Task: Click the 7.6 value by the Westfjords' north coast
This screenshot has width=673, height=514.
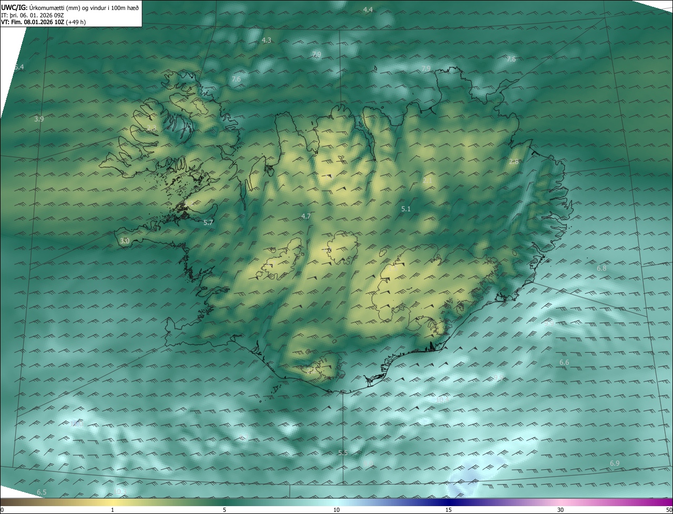Action: (x=236, y=79)
